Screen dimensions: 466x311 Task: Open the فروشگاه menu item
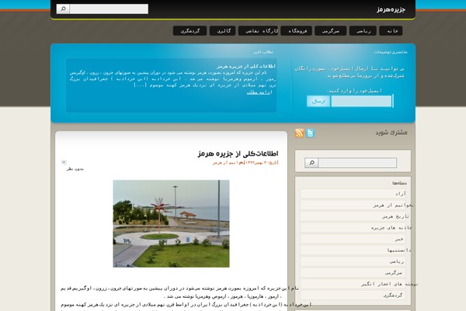point(297,30)
